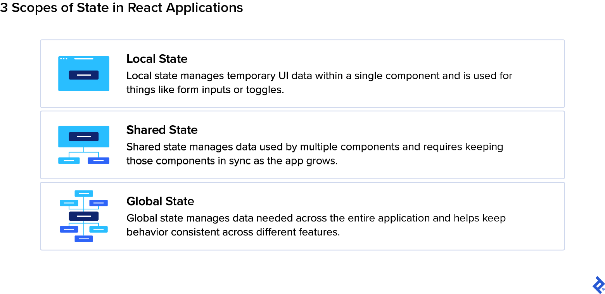
Task: Select central navy node in Global State icon
Action: pos(84,216)
